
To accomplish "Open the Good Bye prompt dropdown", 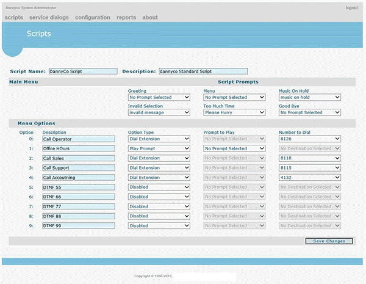I will 310,112.
